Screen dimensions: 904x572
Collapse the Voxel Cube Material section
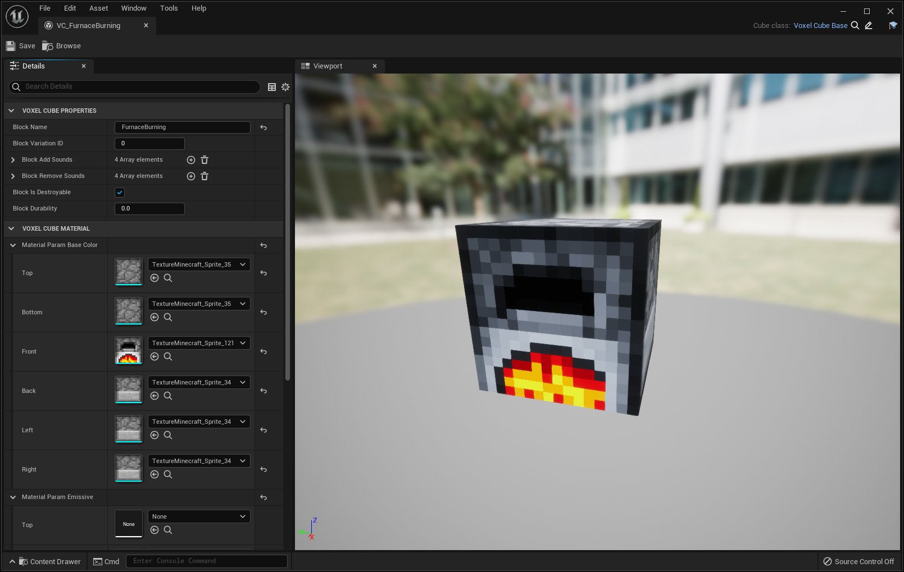click(11, 228)
